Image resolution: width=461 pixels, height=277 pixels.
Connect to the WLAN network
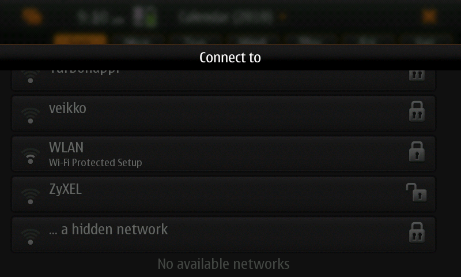pos(224,154)
